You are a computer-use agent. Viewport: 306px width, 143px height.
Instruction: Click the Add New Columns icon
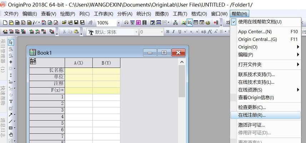pyautogui.click(x=216, y=23)
